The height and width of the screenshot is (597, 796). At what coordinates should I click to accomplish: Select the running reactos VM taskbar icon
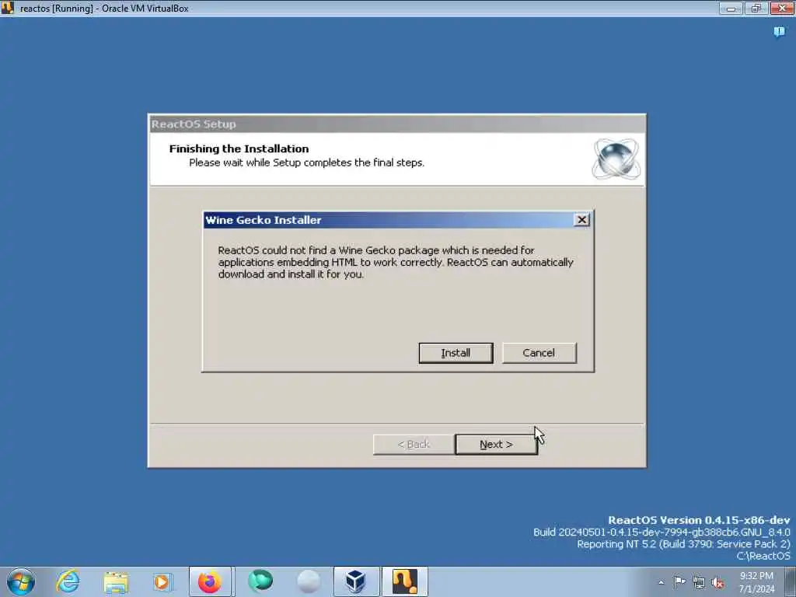tap(404, 581)
